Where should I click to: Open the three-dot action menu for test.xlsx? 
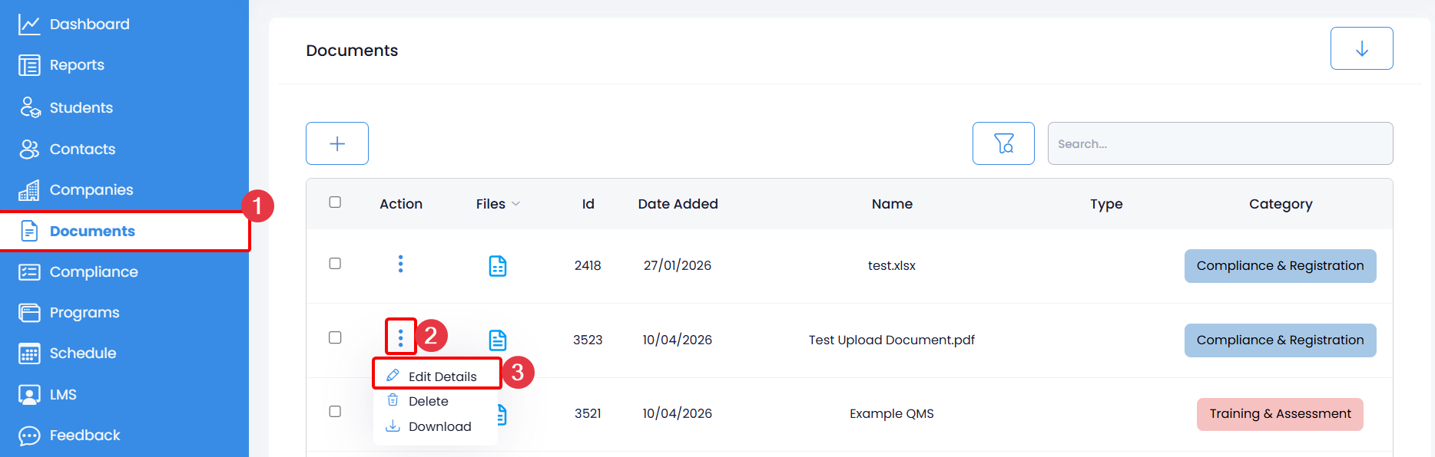400,264
